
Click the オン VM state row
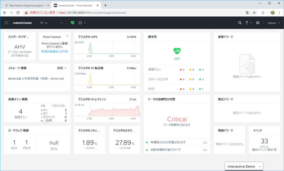[54, 110]
